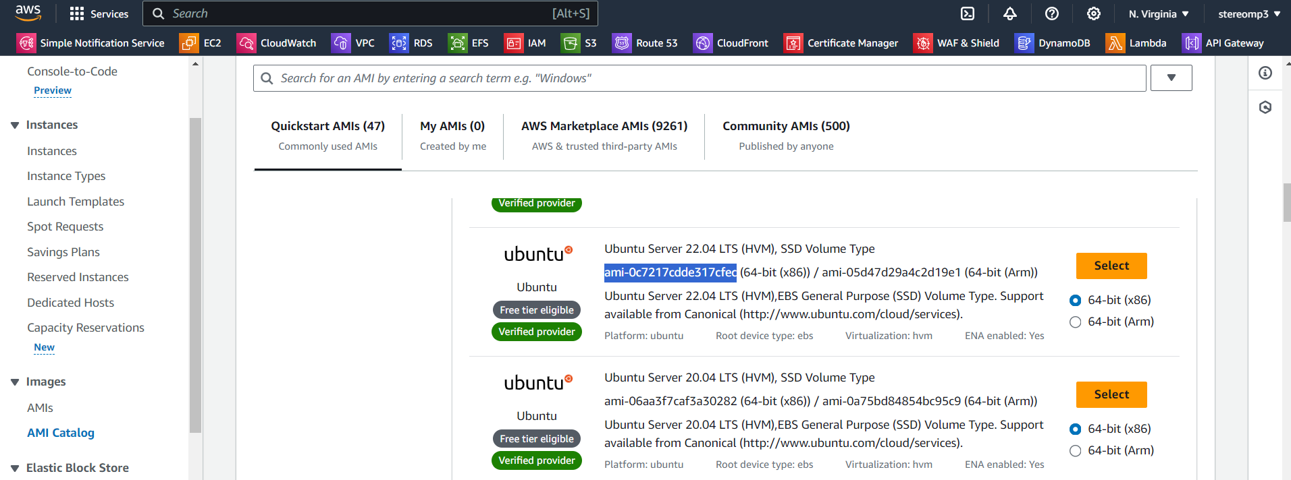Image resolution: width=1291 pixels, height=480 pixels.
Task: Open the N. Virginia region dropdown
Action: click(x=1159, y=13)
